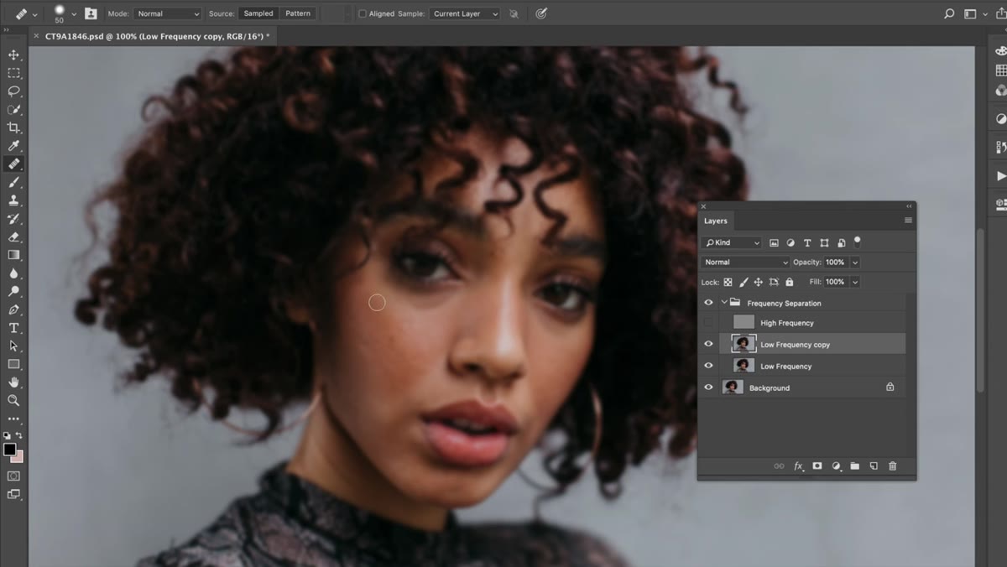Select the Gradient tool

tap(13, 255)
